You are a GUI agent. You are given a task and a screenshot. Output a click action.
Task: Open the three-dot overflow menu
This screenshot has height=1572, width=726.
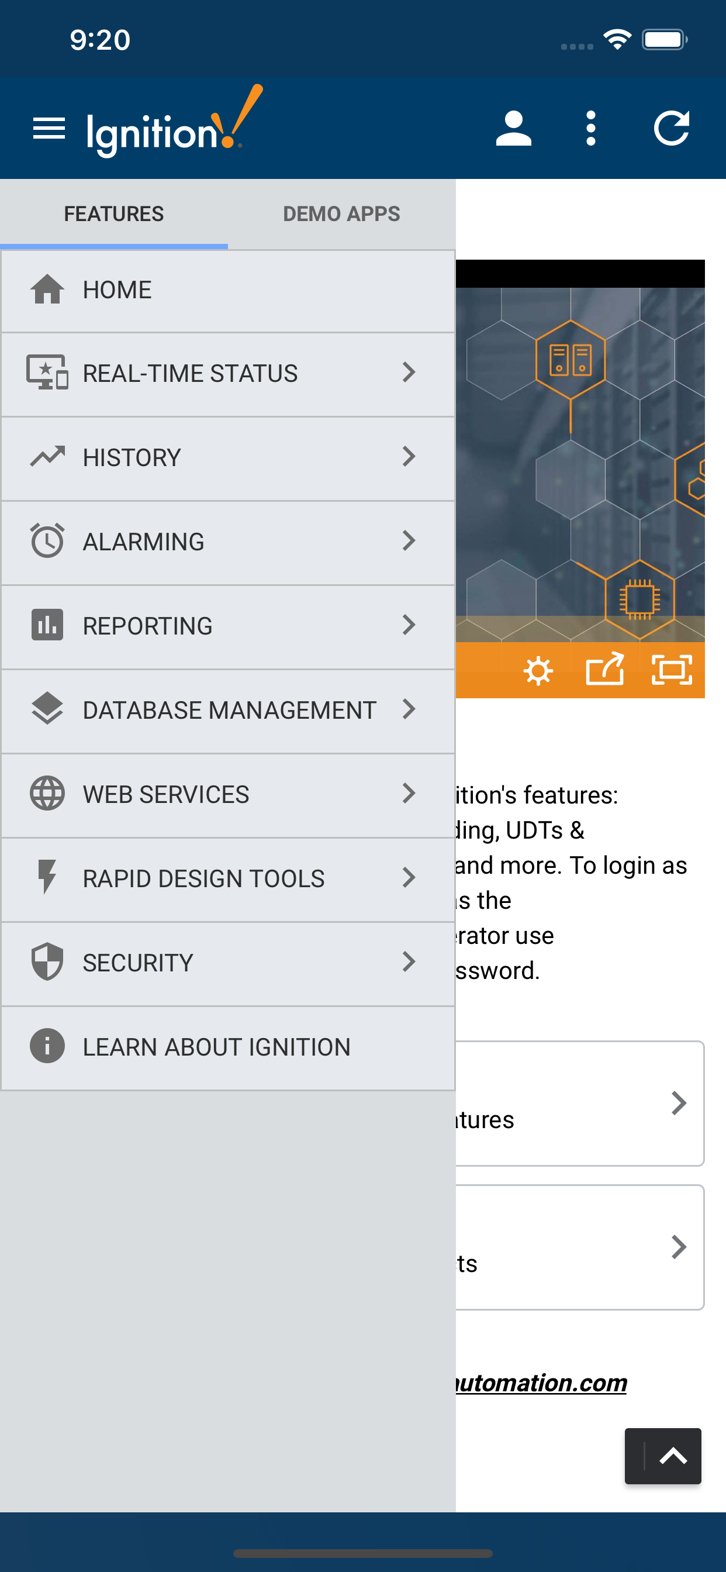[590, 128]
